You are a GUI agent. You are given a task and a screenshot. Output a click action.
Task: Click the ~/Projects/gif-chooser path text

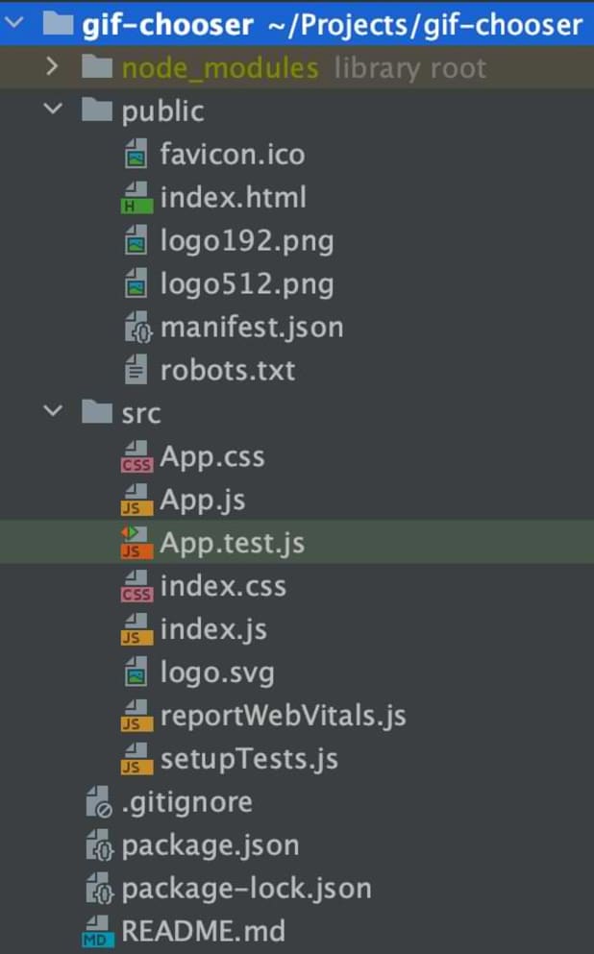(x=426, y=25)
